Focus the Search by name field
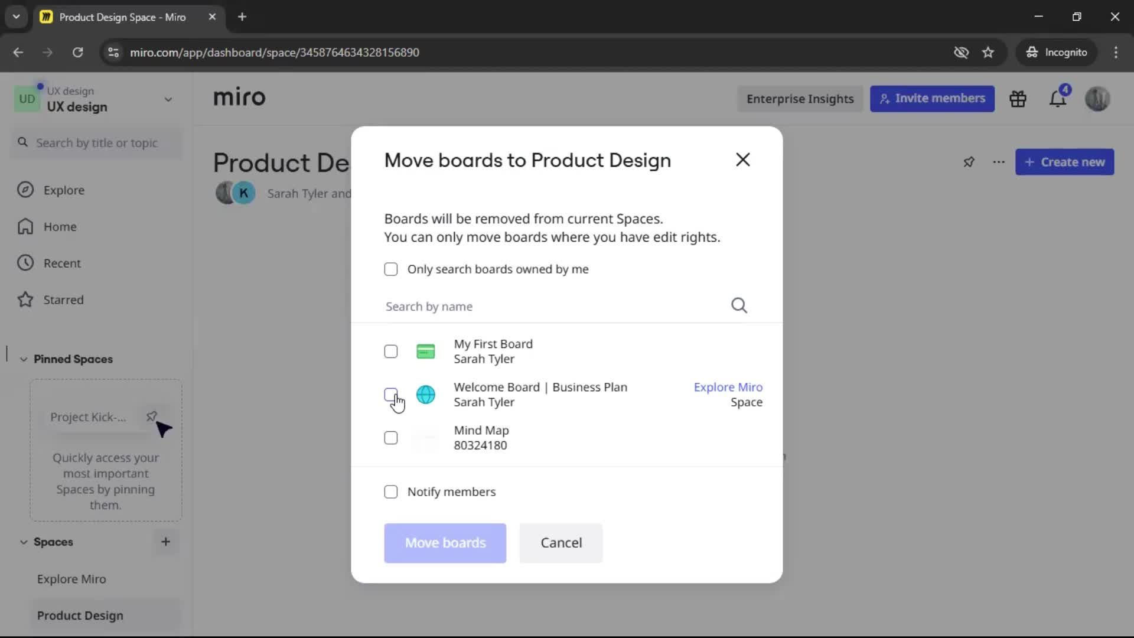 coord(555,306)
